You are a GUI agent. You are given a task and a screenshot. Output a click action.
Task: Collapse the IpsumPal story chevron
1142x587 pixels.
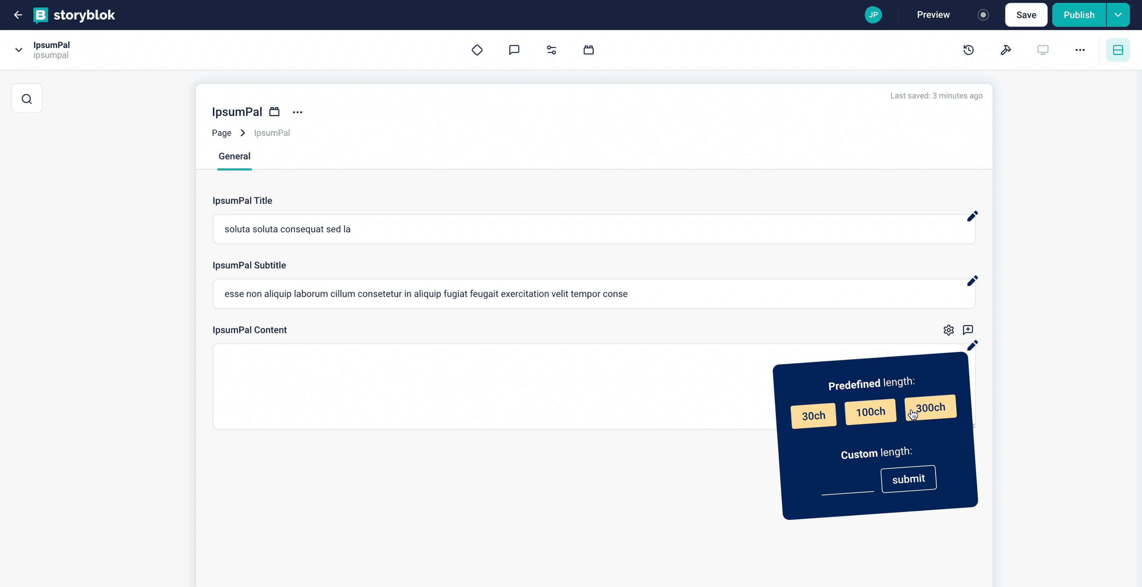click(18, 50)
